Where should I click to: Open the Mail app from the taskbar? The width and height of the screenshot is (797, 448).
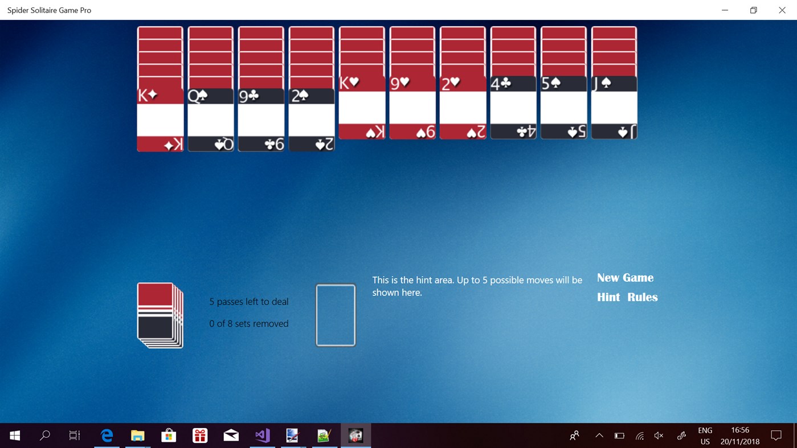coord(231,435)
